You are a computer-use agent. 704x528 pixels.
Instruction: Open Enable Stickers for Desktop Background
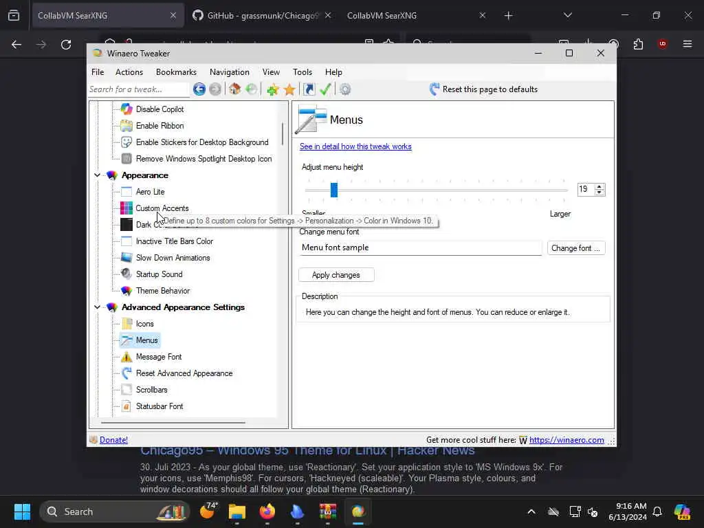(202, 142)
